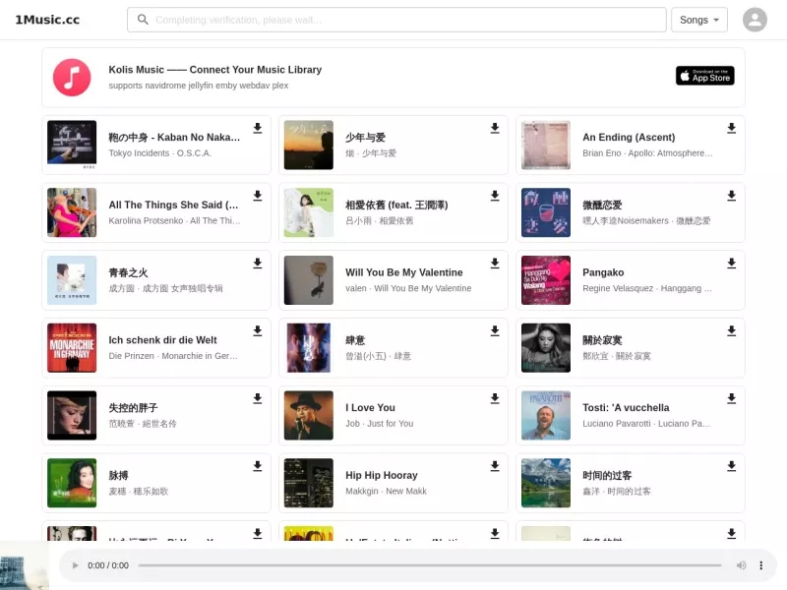The width and height of the screenshot is (787, 590).
Task: Select song title Ich schenk dir die Welt
Action: [162, 340]
